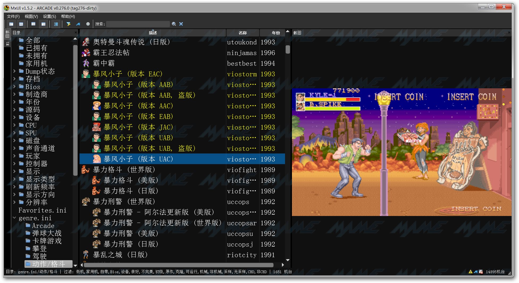Screen dimensions: 519x283
Task: Clear the search with the blue X icon
Action: tap(181, 24)
